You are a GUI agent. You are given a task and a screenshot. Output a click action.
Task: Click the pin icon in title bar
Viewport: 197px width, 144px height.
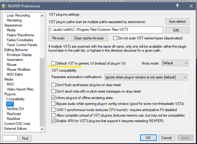point(178,6)
